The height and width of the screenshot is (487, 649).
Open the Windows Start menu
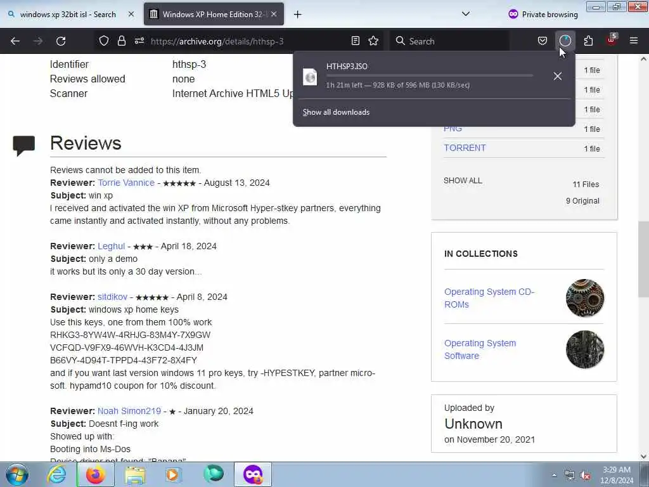17,474
